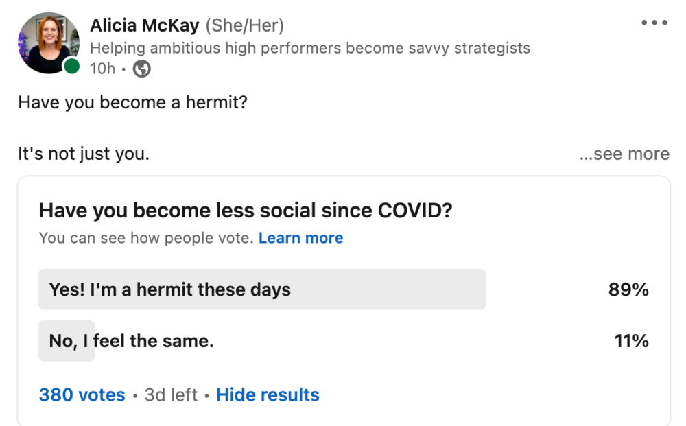Click the 11% result percentage
Viewport: 686px width, 426px height.
pyautogui.click(x=631, y=341)
